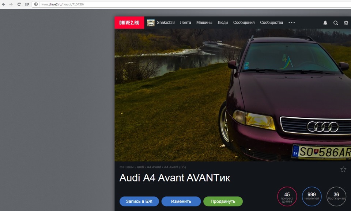The image size is (351, 211).
Task: Click the A4 Avant (B5) breadcrumb link
Action: point(175,167)
